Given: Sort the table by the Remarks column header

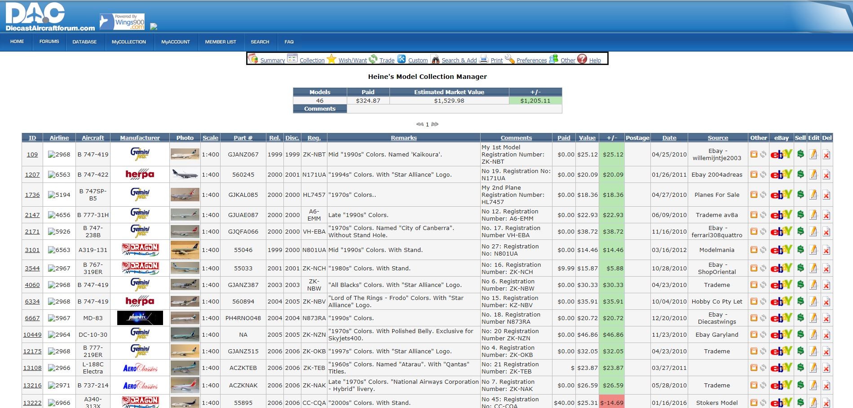Looking at the screenshot, I should pos(404,138).
